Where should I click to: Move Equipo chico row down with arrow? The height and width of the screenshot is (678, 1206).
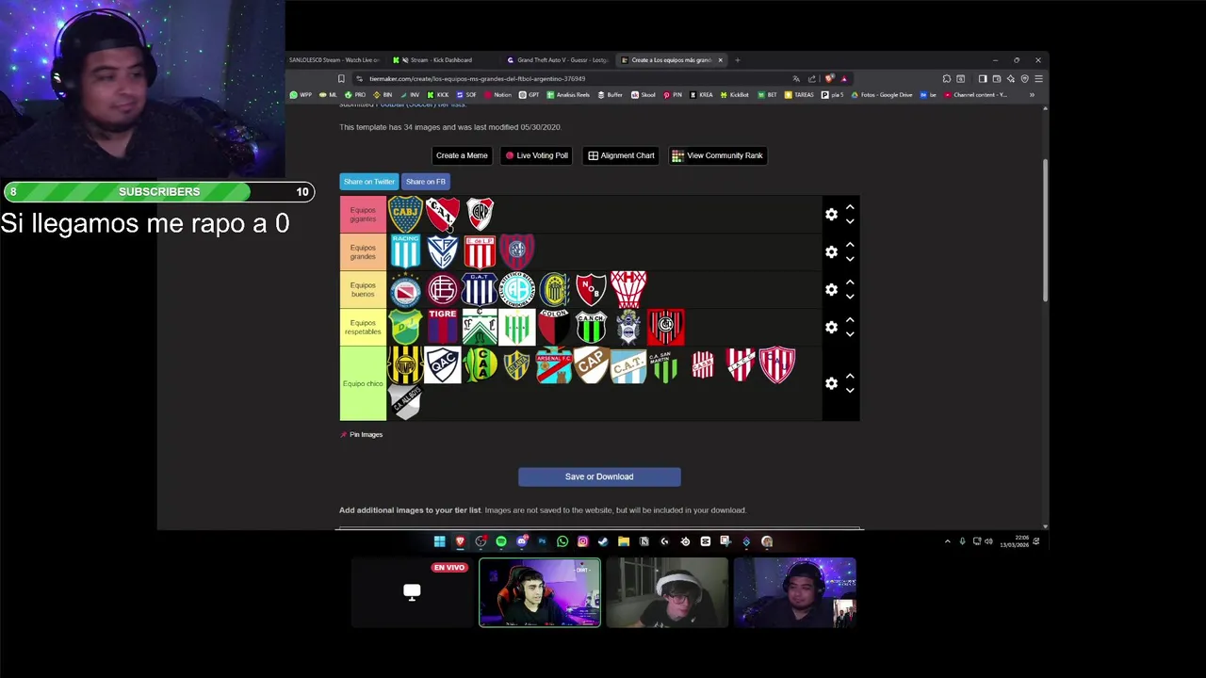(x=850, y=390)
